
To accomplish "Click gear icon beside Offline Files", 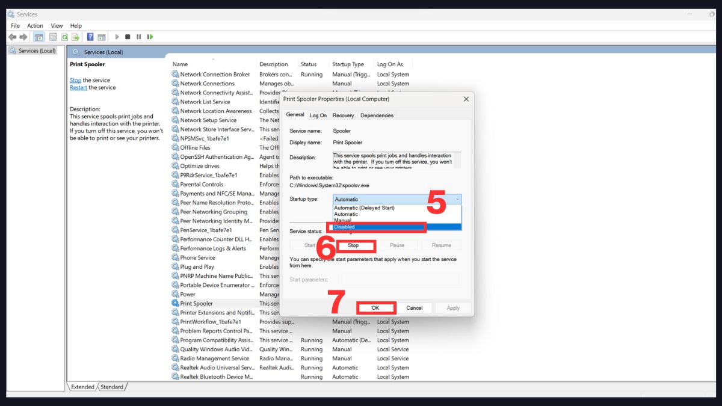I will coord(175,147).
